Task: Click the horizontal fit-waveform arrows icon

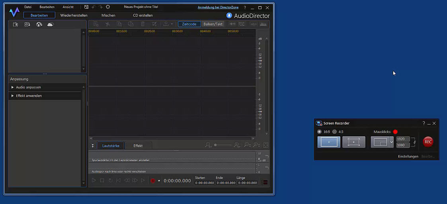Action: (x=232, y=24)
